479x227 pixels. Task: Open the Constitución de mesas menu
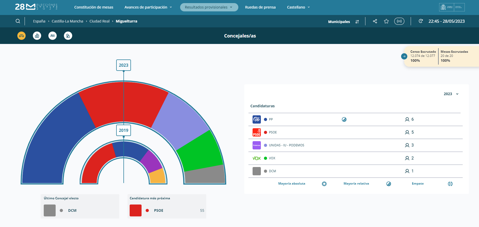point(94,7)
